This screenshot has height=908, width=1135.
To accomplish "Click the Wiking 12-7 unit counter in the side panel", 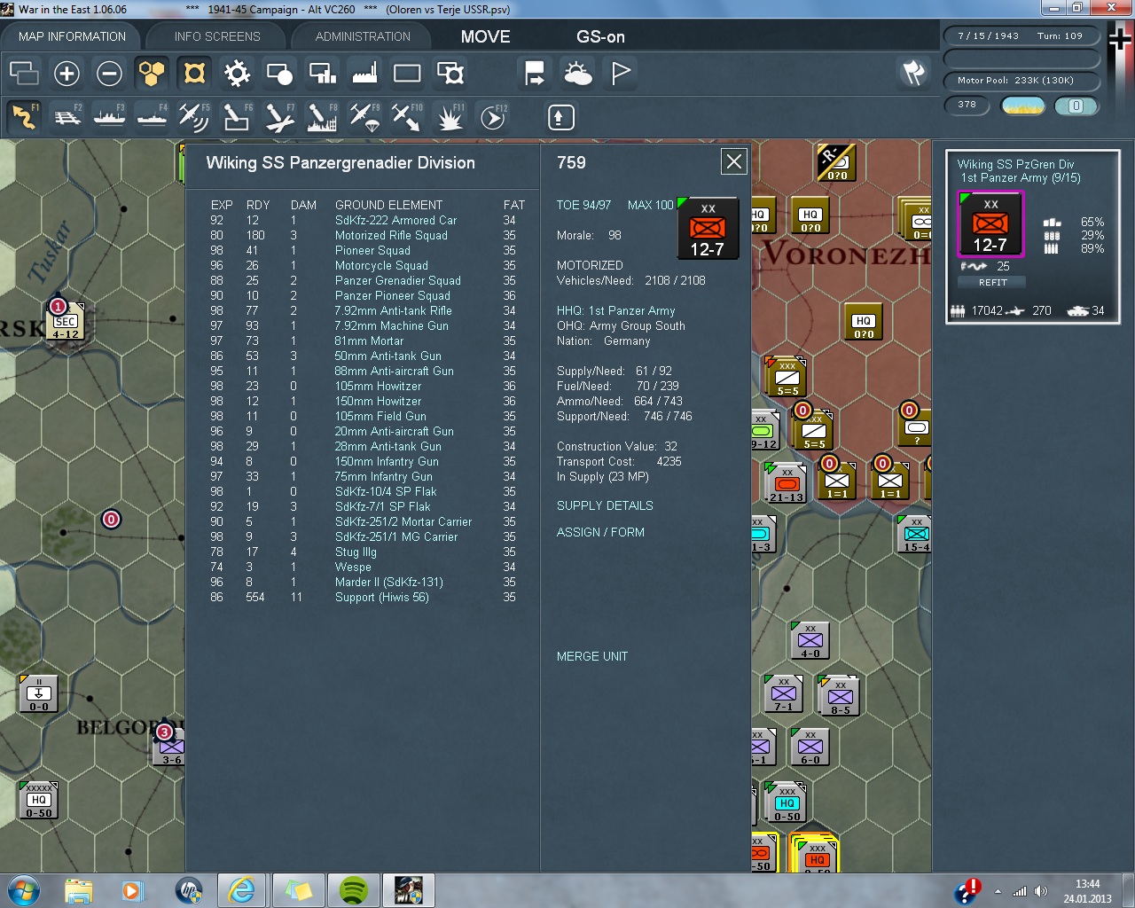I will (x=990, y=224).
